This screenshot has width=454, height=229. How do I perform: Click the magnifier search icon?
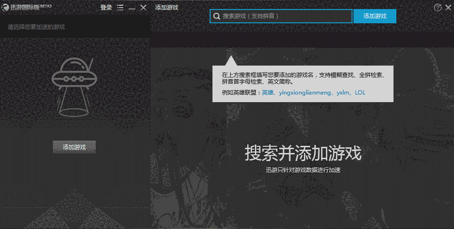pyautogui.click(x=217, y=16)
